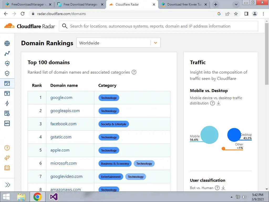Toggle the Chrome side panel
269x202 pixels.
246,14
